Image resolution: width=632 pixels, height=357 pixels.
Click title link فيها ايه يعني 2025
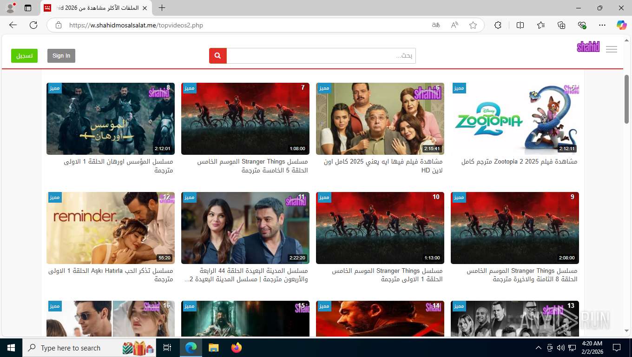tap(383, 166)
